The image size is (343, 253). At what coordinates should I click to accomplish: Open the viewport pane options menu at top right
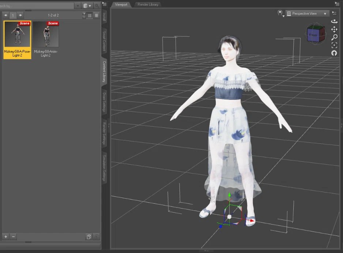point(337,4)
